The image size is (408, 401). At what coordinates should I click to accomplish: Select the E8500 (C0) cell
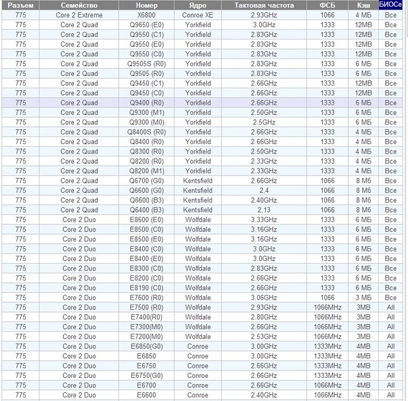(146, 230)
